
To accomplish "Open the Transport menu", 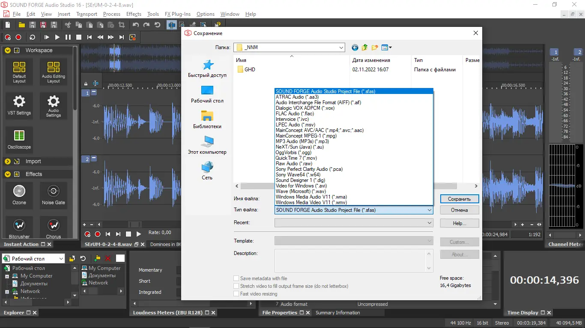I will [87, 14].
